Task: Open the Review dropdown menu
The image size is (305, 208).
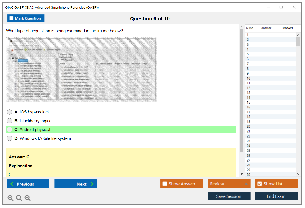Action: point(229,184)
